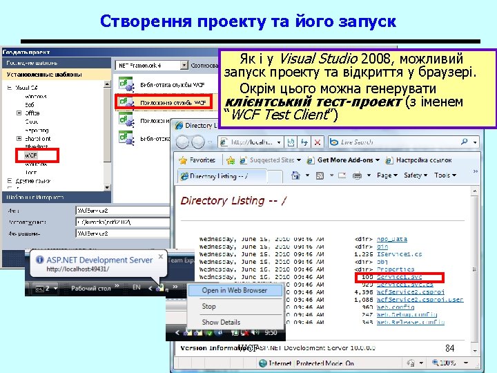
Task: Click the info icon in the ASP.NET balloon
Action: tap(39, 260)
